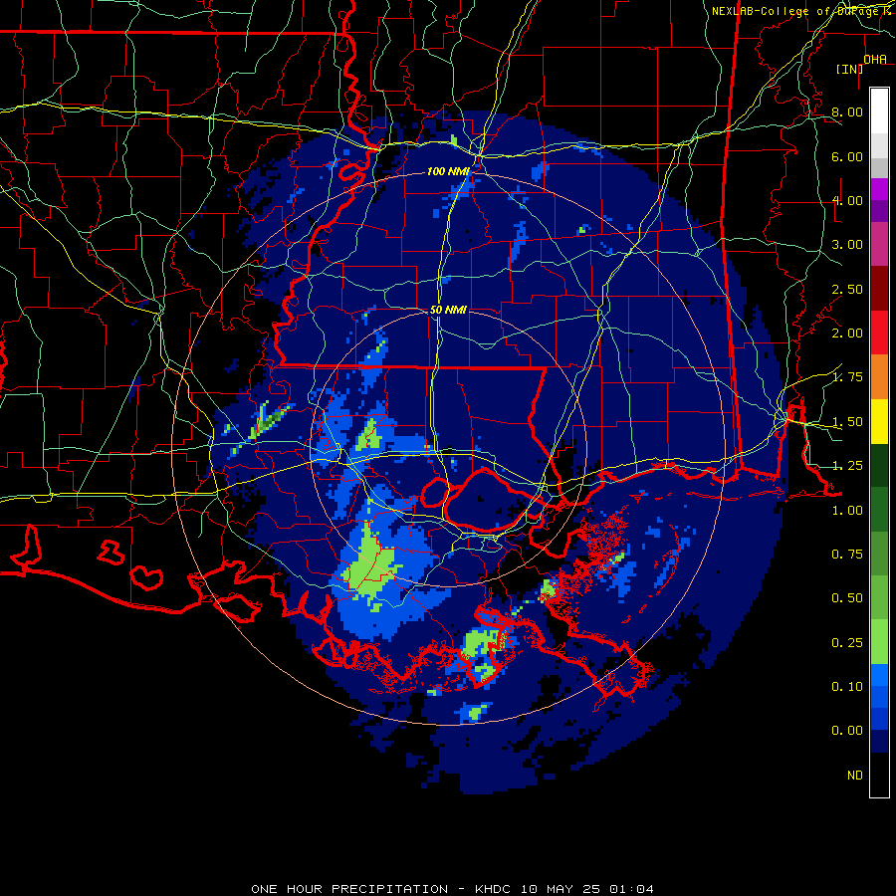The height and width of the screenshot is (896, 896).
Task: Click the 1.50 legend value
Action: point(847,422)
